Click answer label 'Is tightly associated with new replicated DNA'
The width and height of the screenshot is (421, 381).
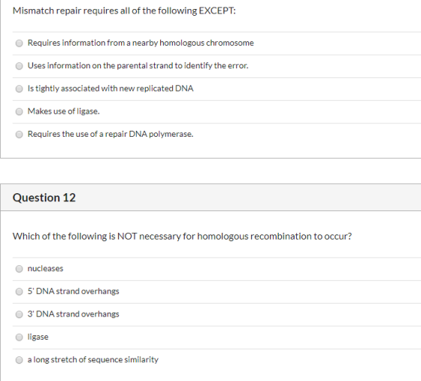[x=111, y=89]
